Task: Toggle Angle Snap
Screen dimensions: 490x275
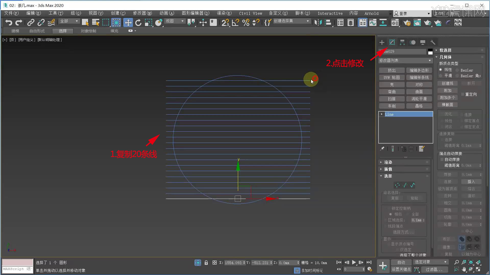Action: point(236,23)
